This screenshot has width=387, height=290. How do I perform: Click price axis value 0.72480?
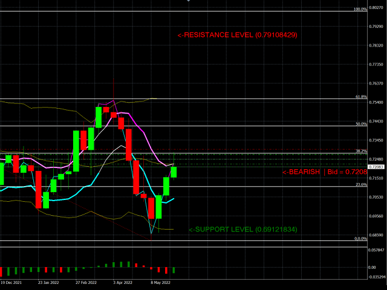tap(376, 159)
